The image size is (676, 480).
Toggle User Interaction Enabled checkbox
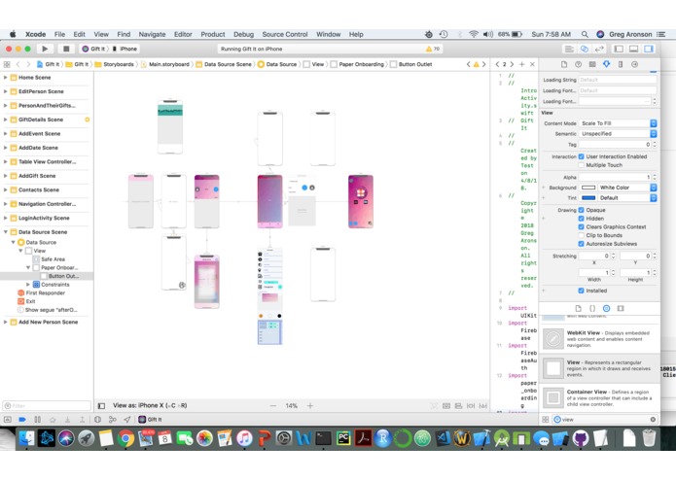point(581,156)
